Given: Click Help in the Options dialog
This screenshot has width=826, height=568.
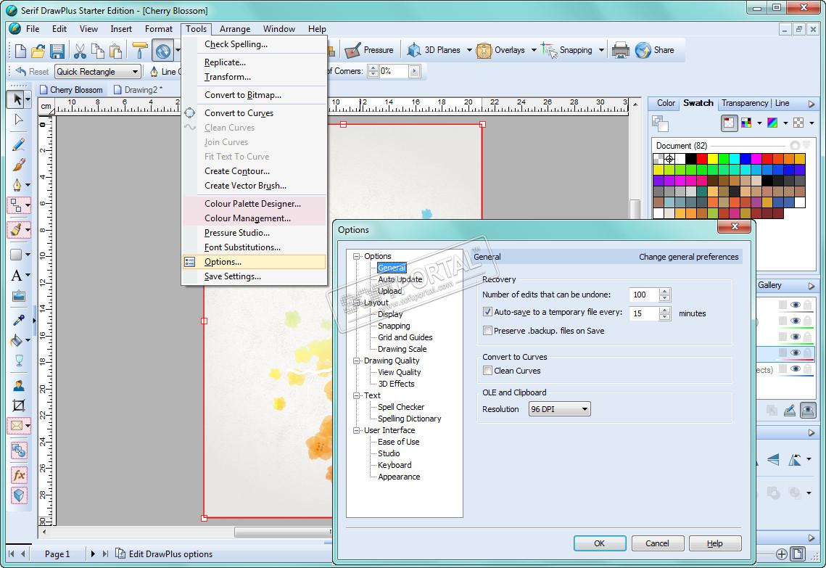Looking at the screenshot, I should 715,543.
